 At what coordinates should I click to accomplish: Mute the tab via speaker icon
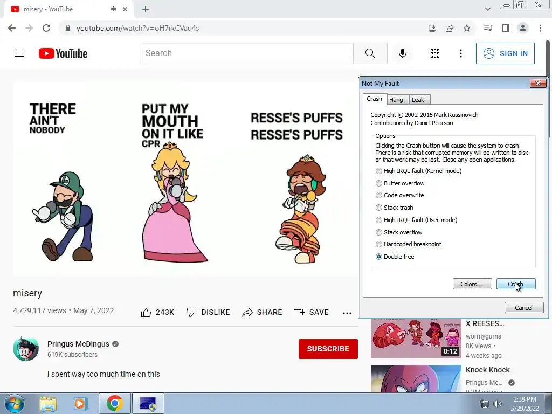(x=113, y=9)
